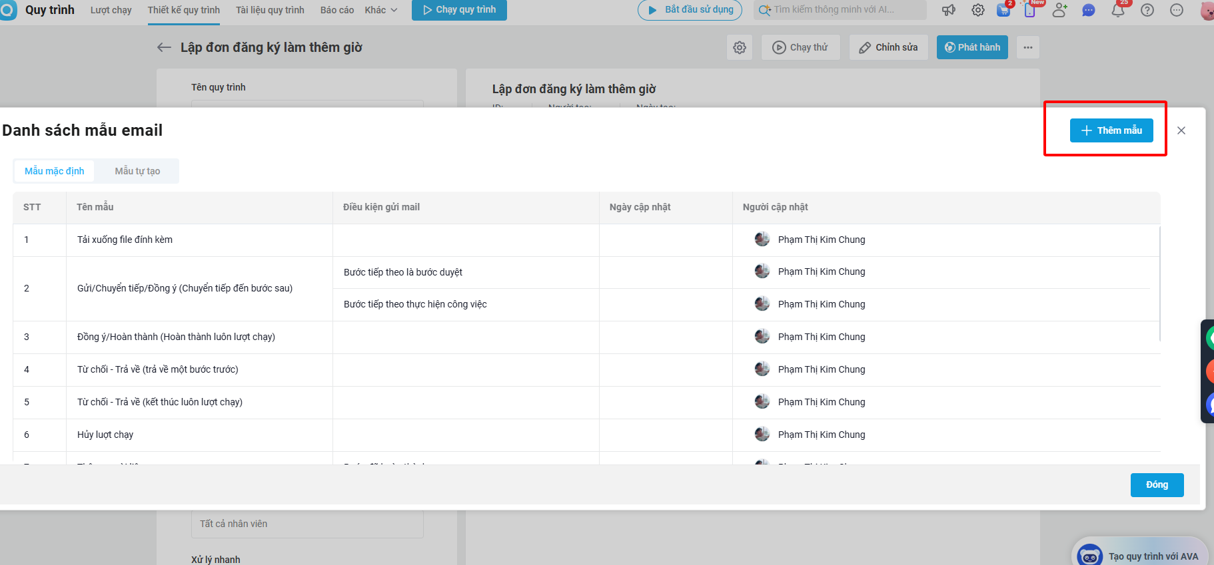Click the add user icon

pyautogui.click(x=1059, y=10)
